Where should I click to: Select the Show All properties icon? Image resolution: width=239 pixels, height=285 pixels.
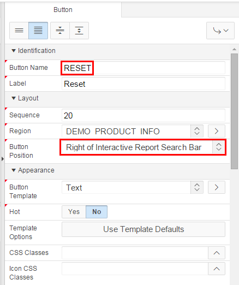coord(38,31)
